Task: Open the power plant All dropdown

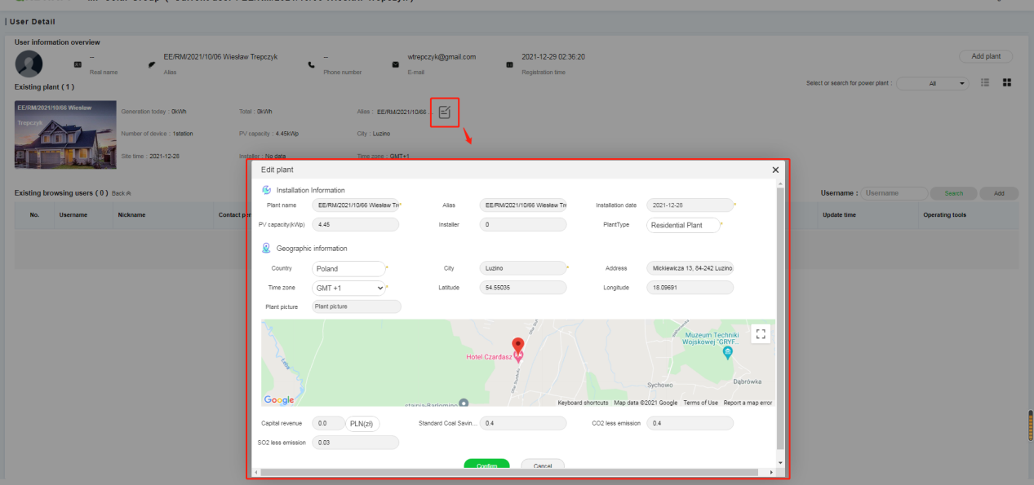Action: (x=932, y=82)
